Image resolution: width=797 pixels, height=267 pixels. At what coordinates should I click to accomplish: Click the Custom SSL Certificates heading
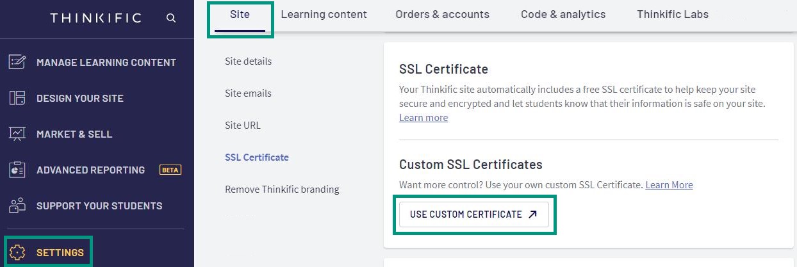pyautogui.click(x=471, y=165)
